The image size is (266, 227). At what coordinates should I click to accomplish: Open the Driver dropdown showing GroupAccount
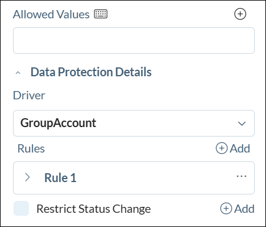click(x=134, y=123)
